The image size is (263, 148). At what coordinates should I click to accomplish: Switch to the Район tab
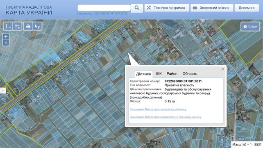[172, 74]
